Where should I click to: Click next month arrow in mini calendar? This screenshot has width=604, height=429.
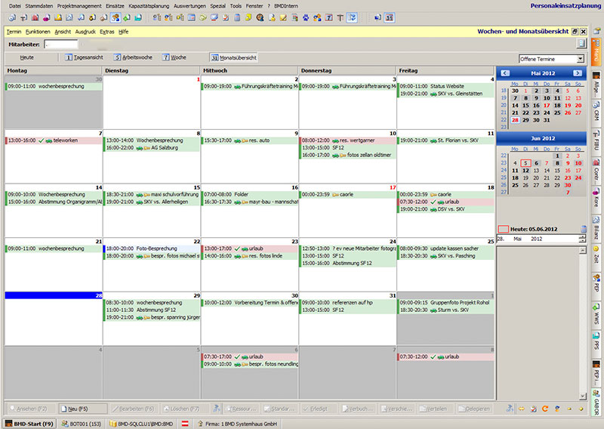(578, 73)
